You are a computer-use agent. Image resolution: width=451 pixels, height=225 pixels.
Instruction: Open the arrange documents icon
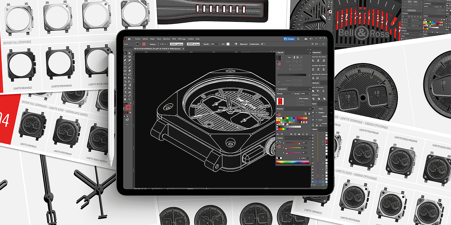pos(306,39)
